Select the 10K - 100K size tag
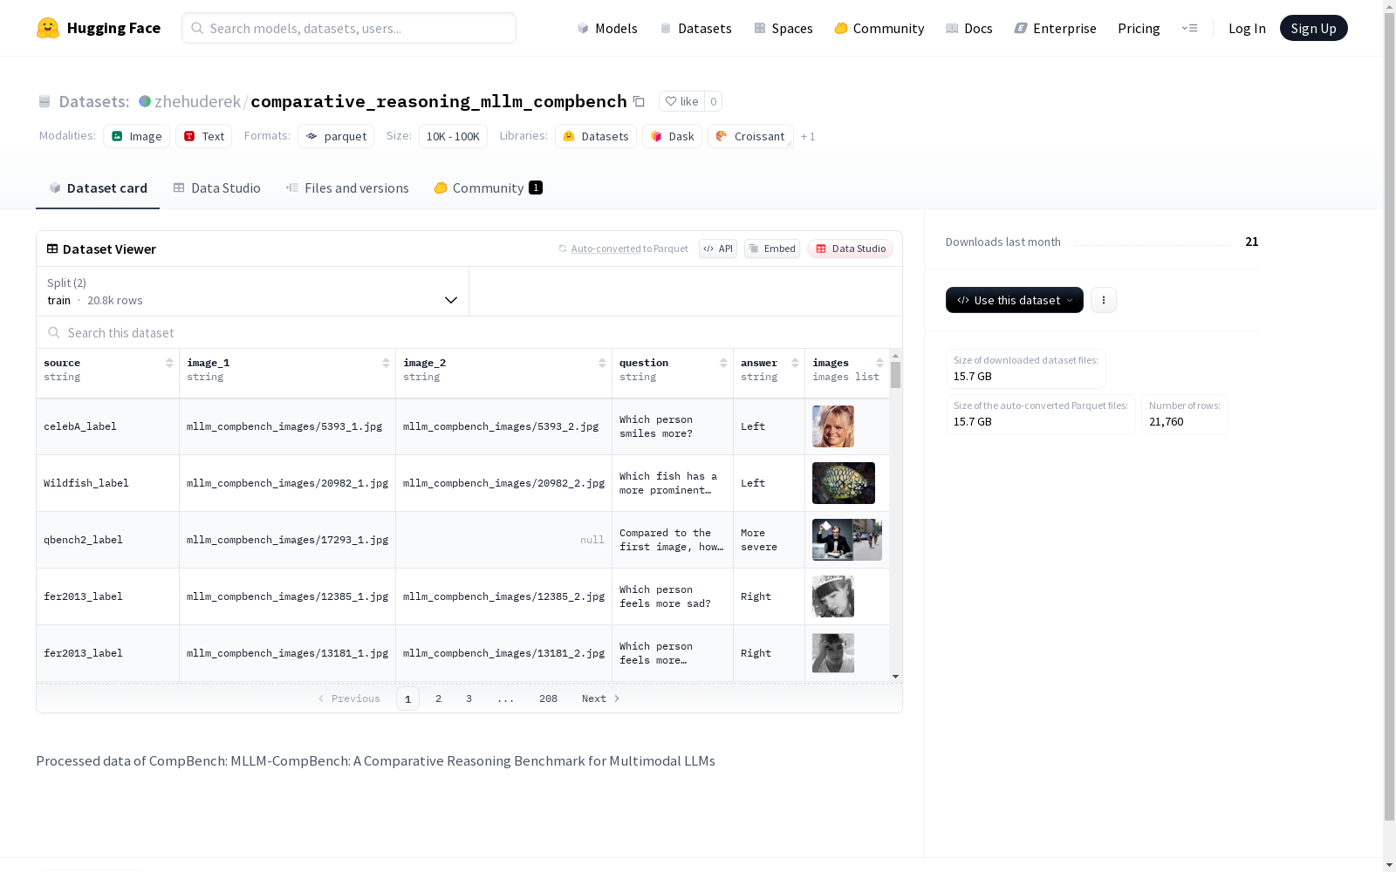 (453, 136)
